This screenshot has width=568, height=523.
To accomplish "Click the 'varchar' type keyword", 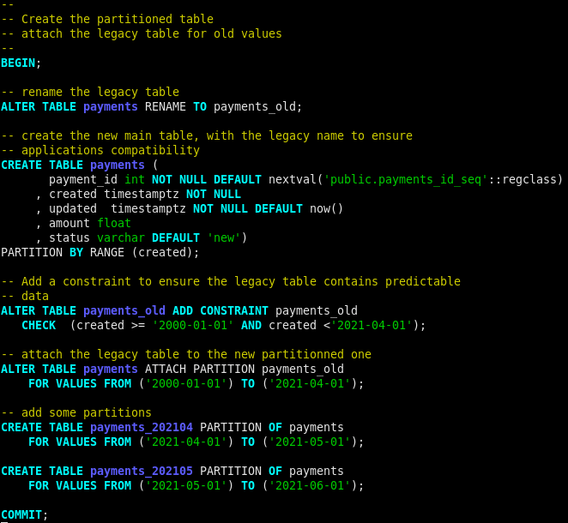I will pos(121,237).
